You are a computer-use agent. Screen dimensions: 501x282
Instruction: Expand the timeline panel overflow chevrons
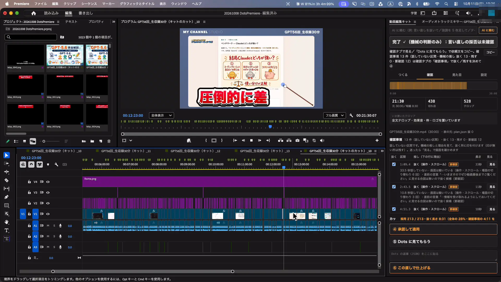(x=382, y=151)
